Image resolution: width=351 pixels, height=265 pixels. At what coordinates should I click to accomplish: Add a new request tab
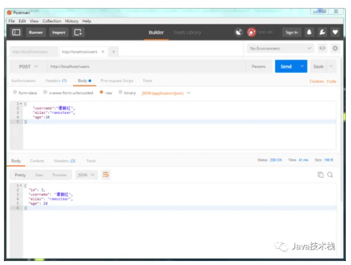pos(113,52)
